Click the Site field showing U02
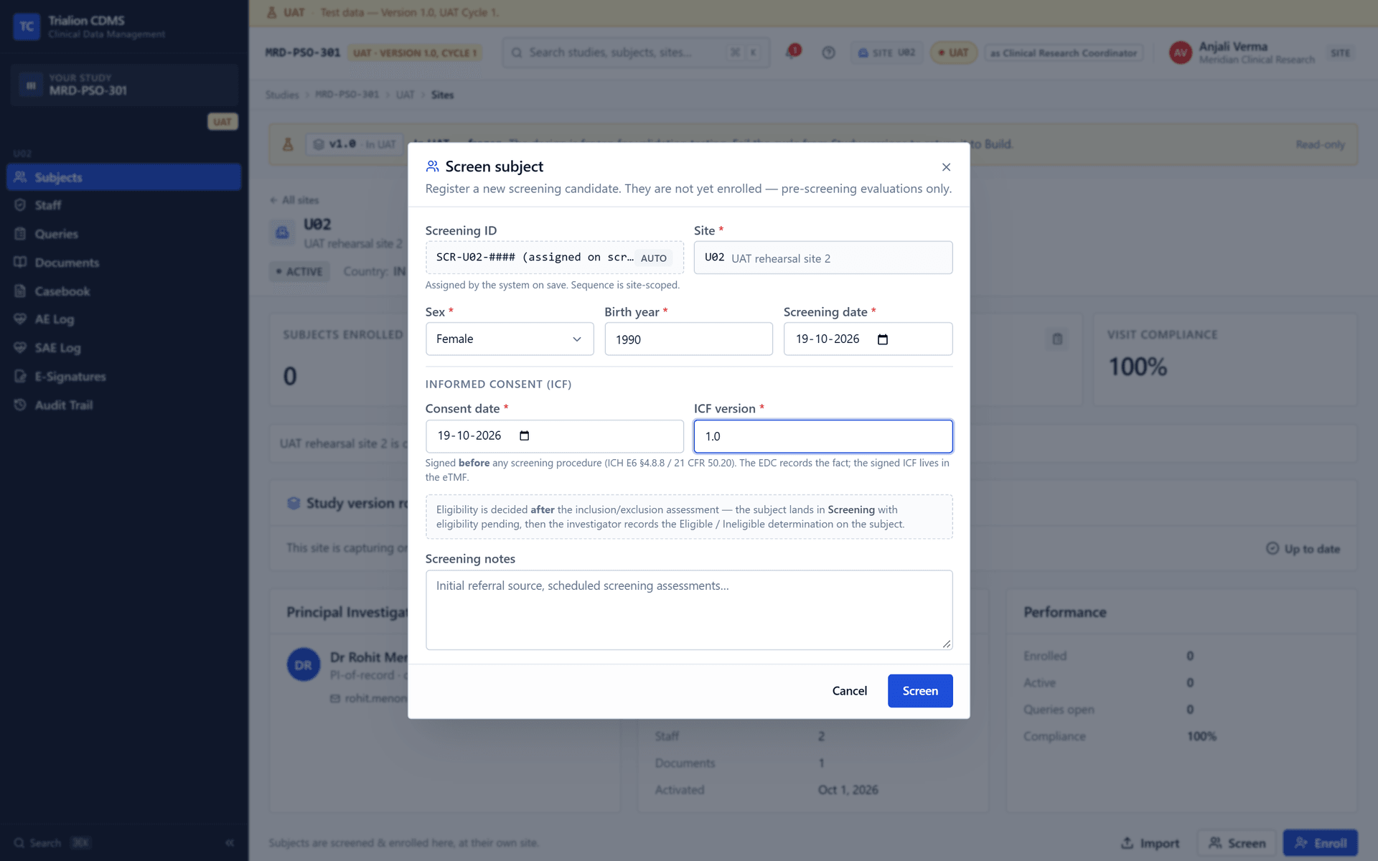Screen dimensions: 1378x861 [x=823, y=258]
